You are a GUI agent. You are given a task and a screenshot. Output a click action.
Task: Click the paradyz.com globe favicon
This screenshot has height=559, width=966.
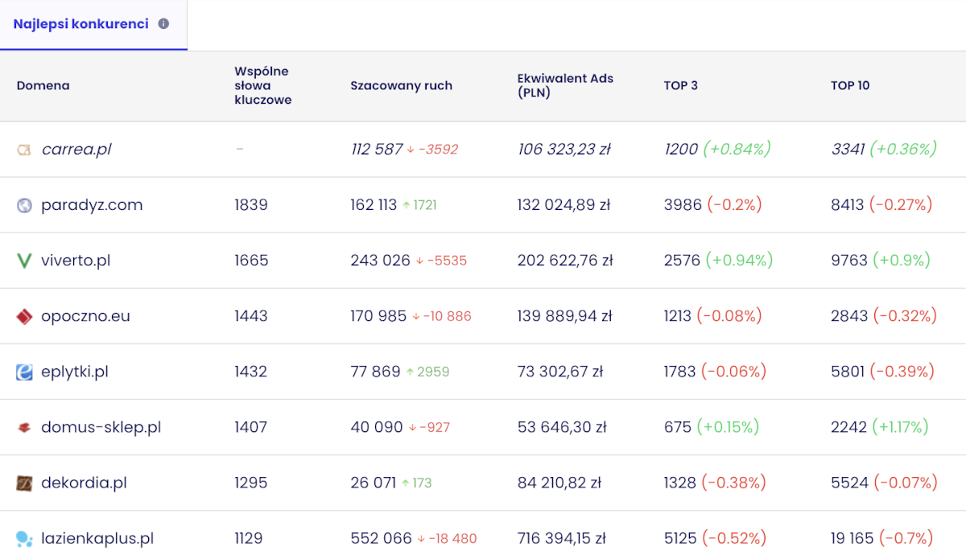(24, 205)
